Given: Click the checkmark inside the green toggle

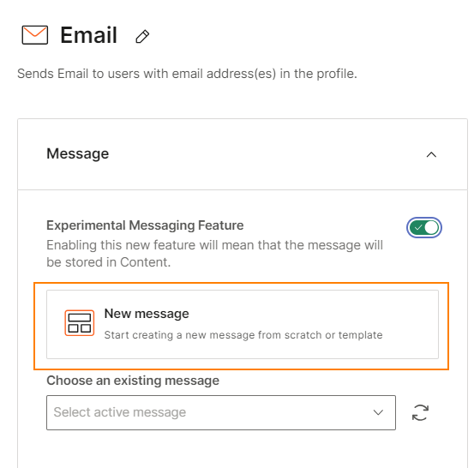Looking at the screenshot, I should (x=418, y=228).
